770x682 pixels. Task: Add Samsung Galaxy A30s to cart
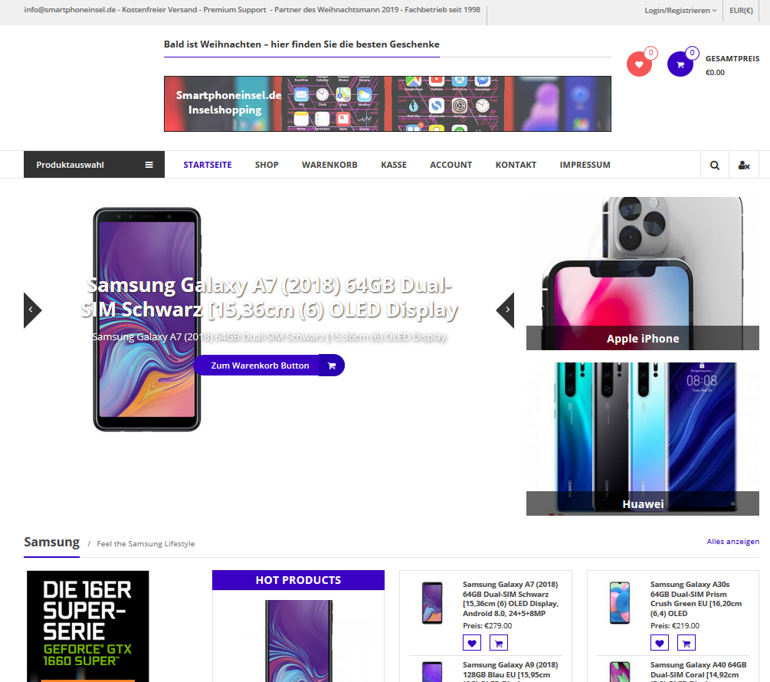click(686, 643)
